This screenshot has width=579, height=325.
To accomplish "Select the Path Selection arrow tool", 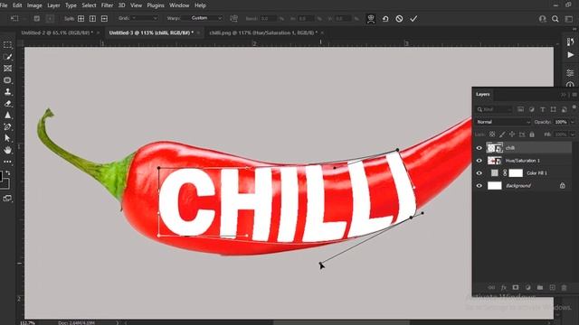I will (x=7, y=138).
